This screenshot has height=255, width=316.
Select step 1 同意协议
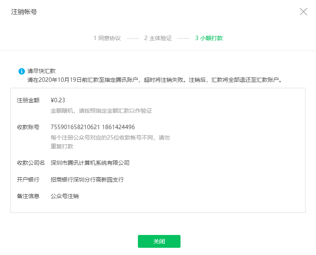[107, 38]
